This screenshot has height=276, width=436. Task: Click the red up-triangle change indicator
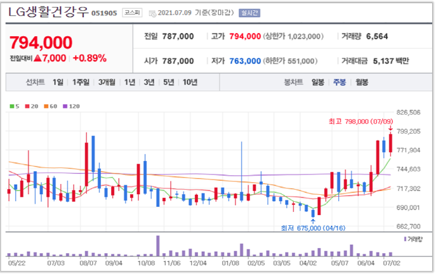coord(37,58)
